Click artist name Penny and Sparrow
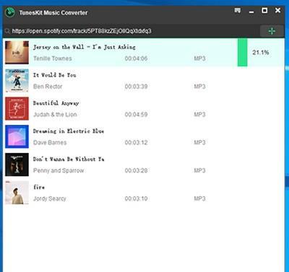 click(x=59, y=170)
